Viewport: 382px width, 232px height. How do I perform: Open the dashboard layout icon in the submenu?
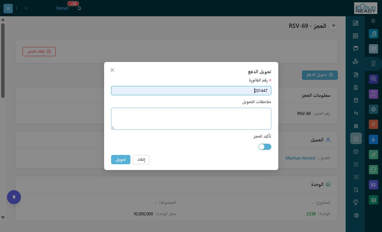[x=356, y=23]
